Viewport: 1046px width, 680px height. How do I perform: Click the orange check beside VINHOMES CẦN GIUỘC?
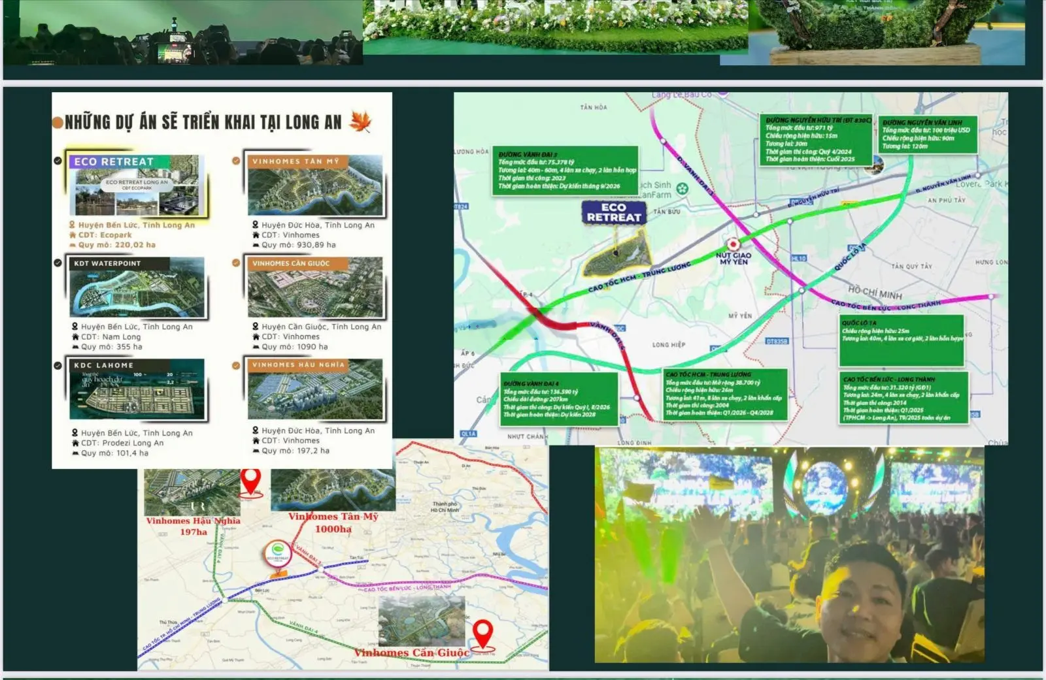[x=236, y=263]
